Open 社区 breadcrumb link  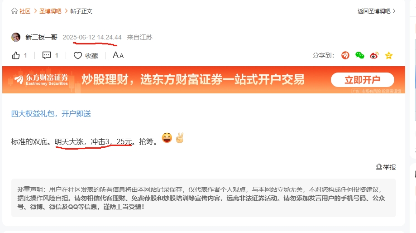click(25, 11)
